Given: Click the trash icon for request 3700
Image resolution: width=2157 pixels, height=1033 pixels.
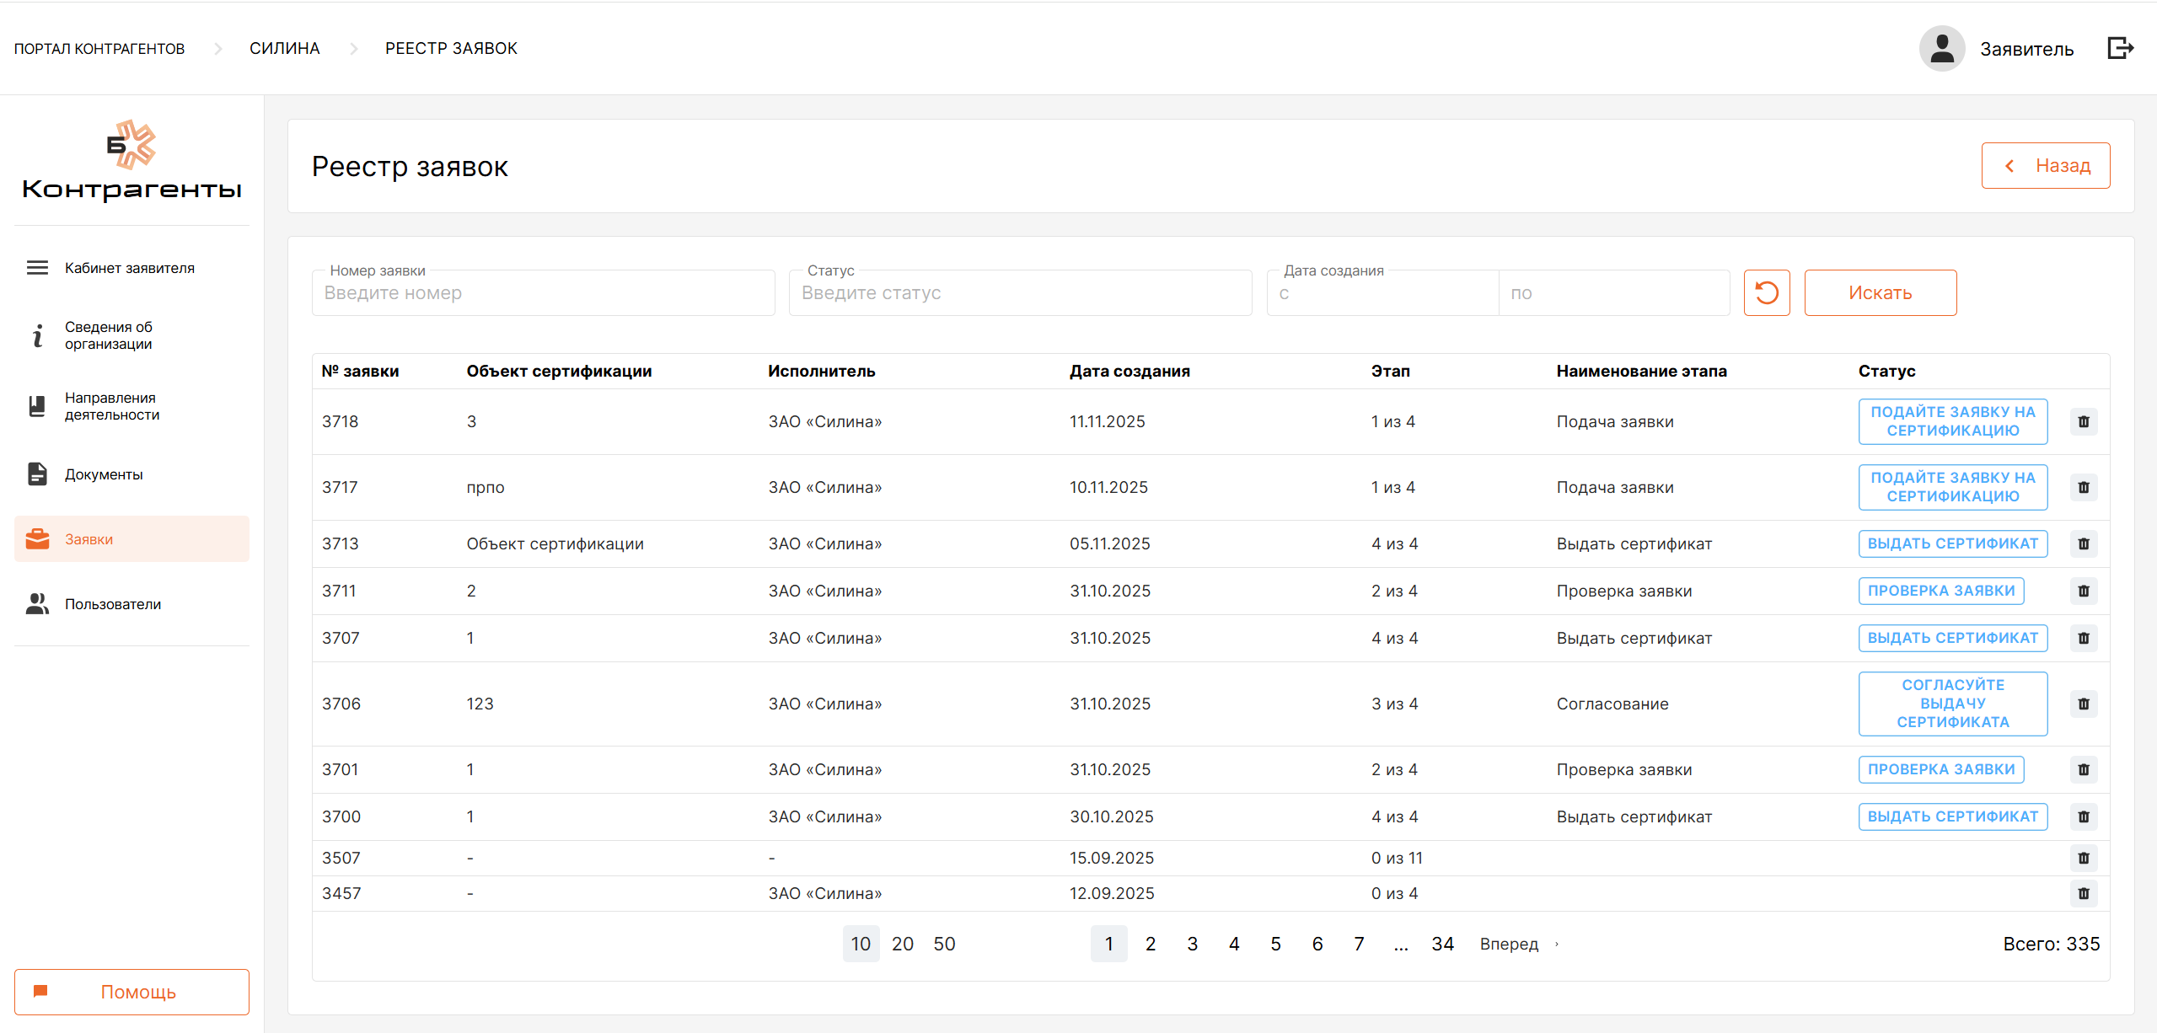Looking at the screenshot, I should (x=2083, y=816).
